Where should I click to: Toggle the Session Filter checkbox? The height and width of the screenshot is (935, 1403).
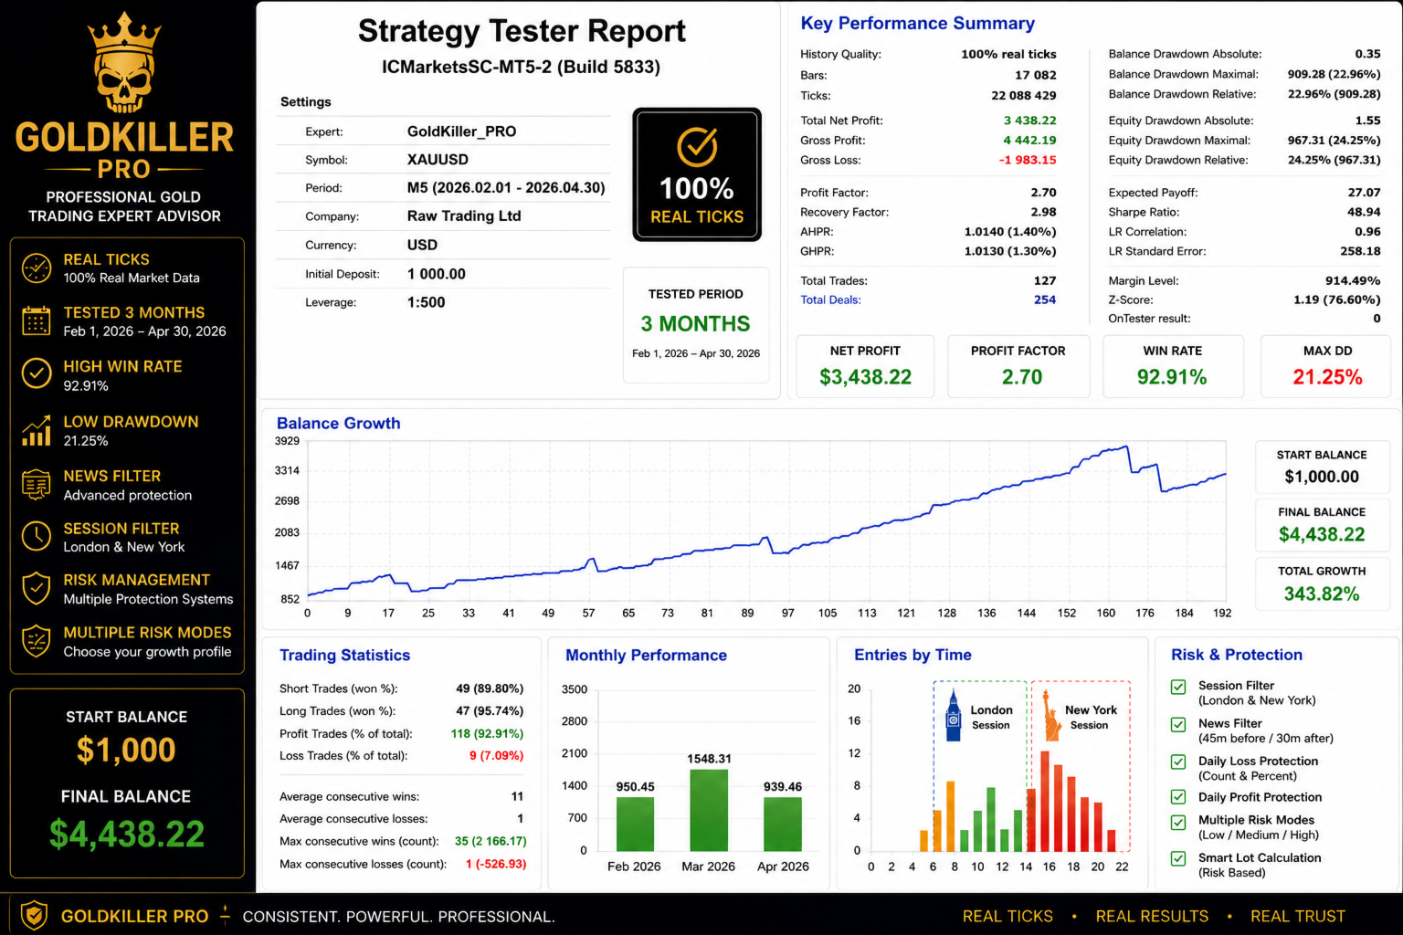(x=1178, y=687)
